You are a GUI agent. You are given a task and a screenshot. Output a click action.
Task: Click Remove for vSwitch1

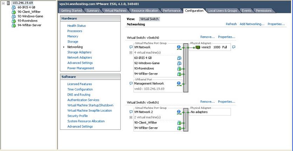[207, 101]
